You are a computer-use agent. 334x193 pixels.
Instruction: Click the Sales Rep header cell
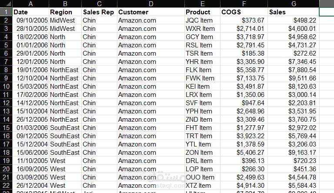[x=99, y=12]
